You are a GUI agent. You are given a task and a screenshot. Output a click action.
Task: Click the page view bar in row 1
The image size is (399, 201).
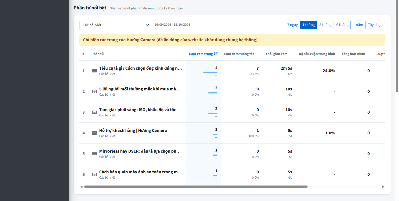click(210, 72)
